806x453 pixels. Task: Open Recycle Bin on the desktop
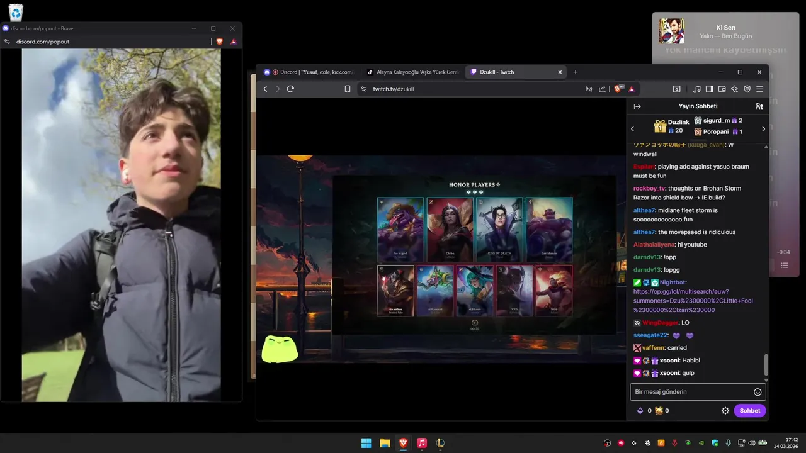[16, 12]
